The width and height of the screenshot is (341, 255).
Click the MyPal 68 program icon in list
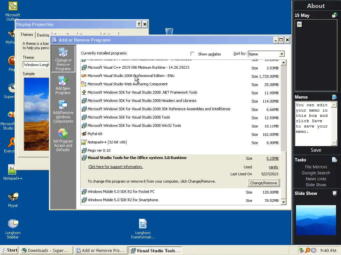[84, 134]
